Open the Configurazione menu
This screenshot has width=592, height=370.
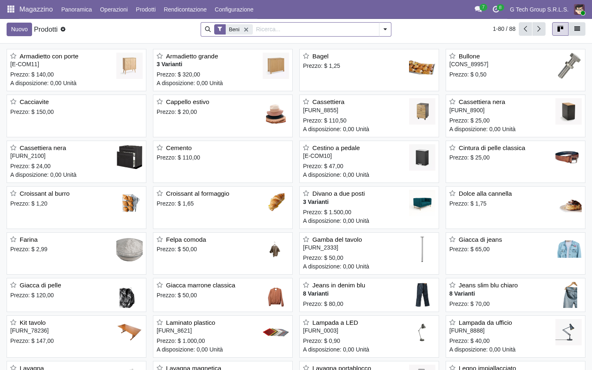click(x=234, y=9)
